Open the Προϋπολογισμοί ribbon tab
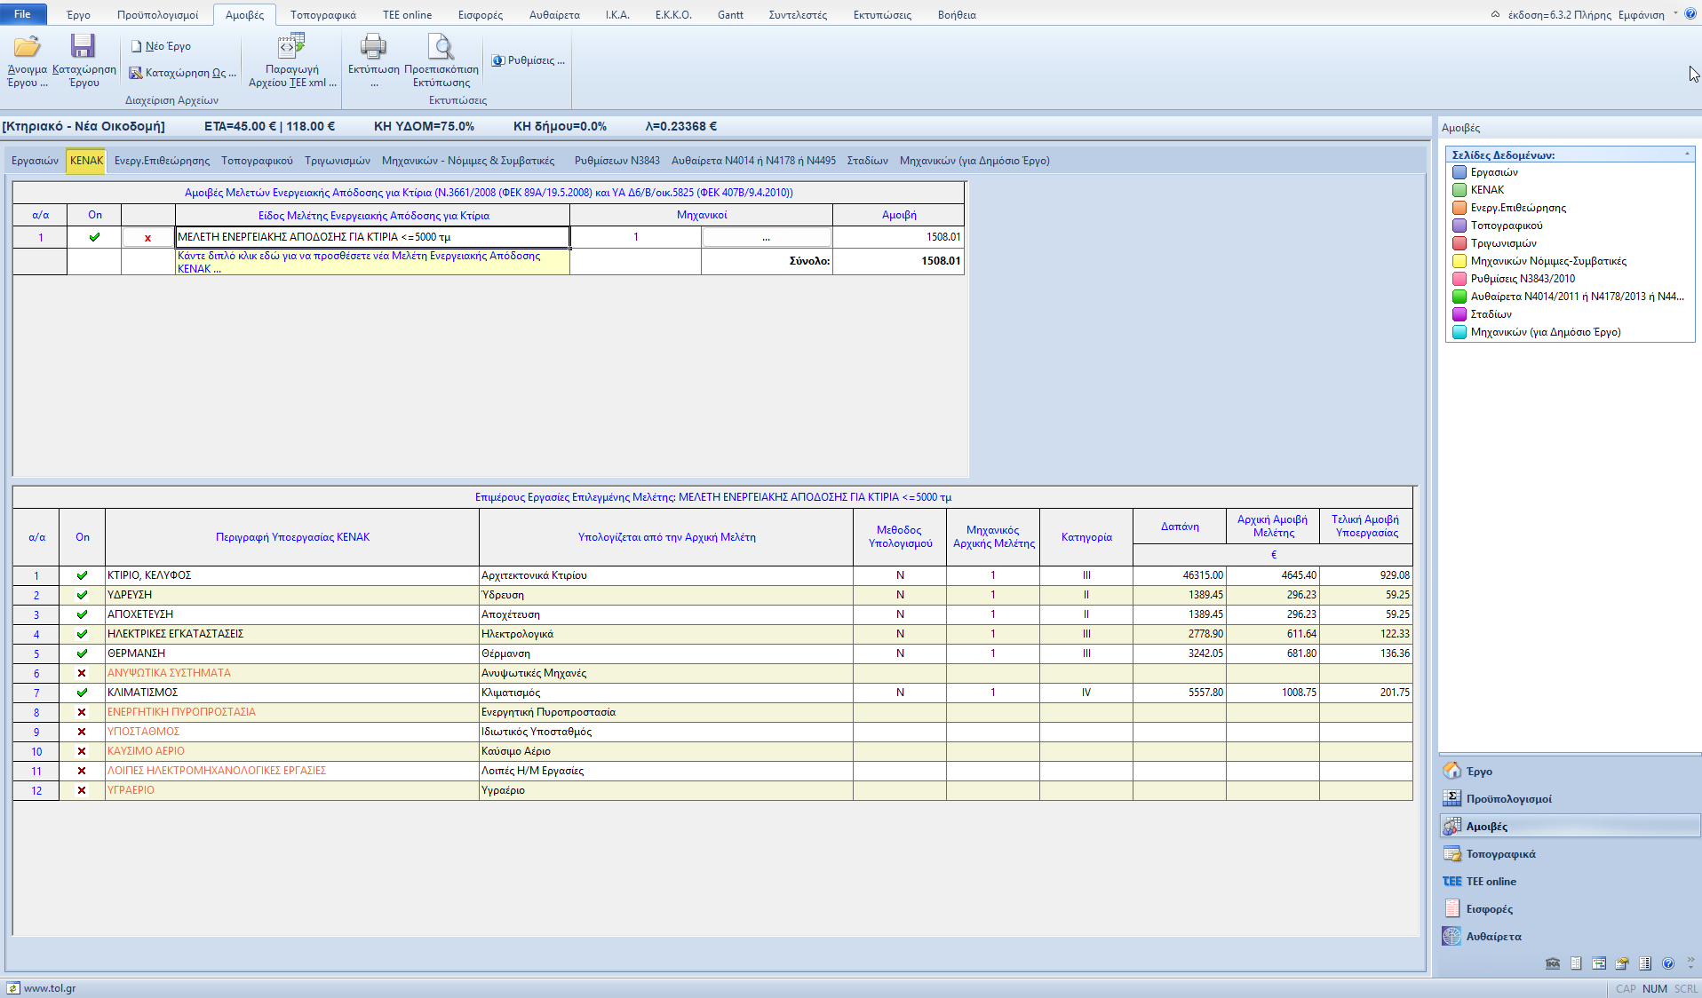This screenshot has width=1702, height=998. coord(157,15)
